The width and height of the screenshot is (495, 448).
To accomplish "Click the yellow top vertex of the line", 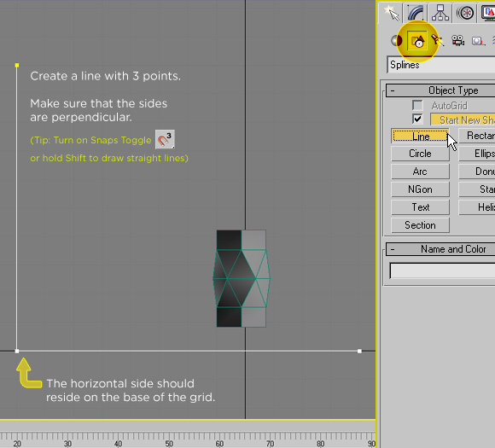I will coord(17,66).
